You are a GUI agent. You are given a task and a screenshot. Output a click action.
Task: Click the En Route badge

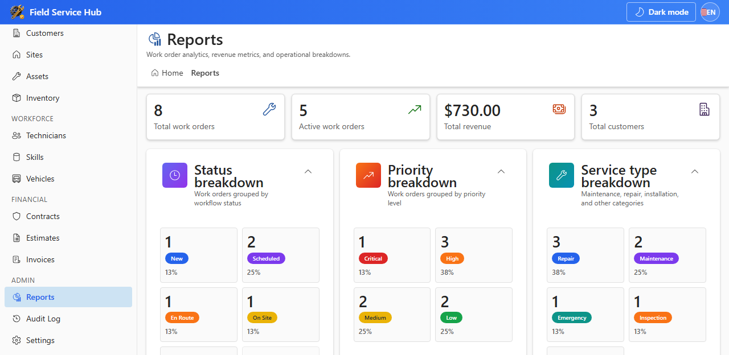click(182, 317)
